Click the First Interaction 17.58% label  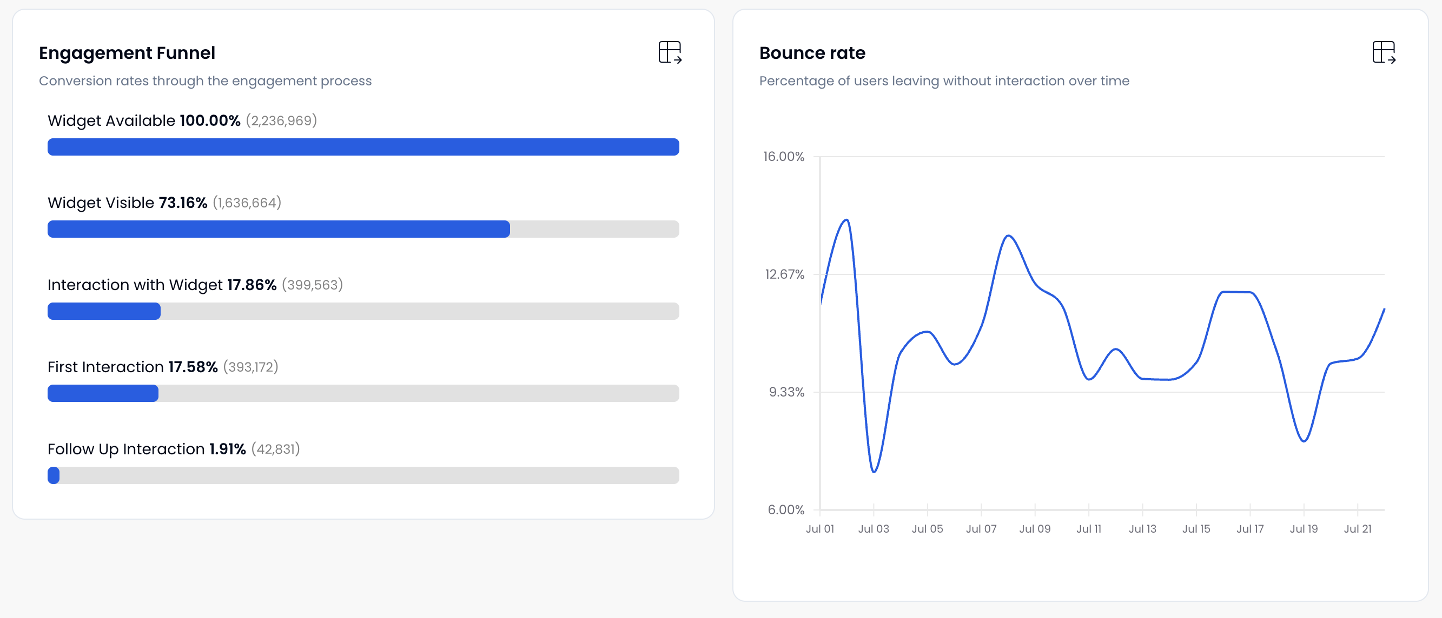point(133,367)
